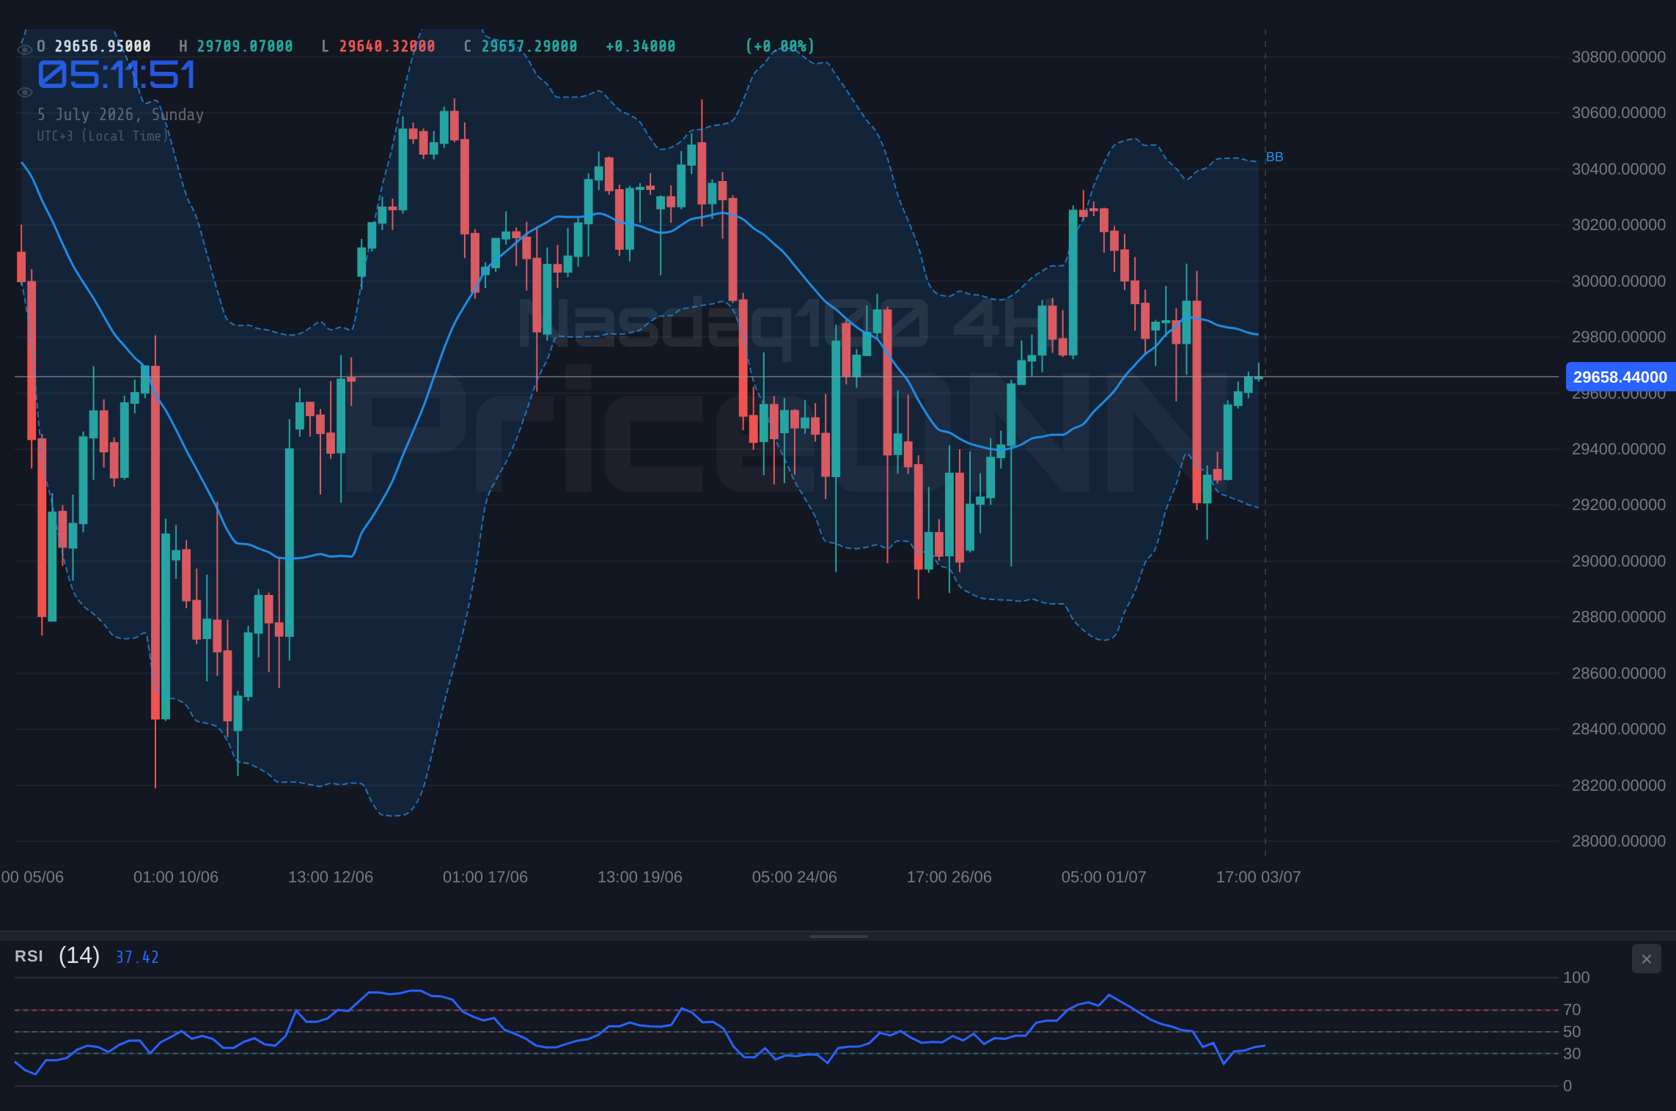Click the 05:00 24/06 time axis label
The width and height of the screenshot is (1676, 1111).
(x=795, y=876)
